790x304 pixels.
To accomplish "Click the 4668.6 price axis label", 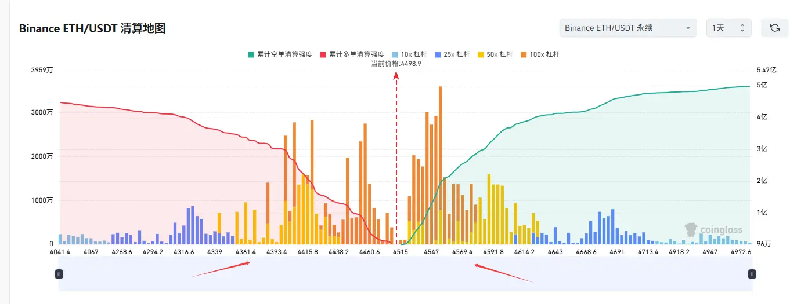I will pyautogui.click(x=586, y=252).
